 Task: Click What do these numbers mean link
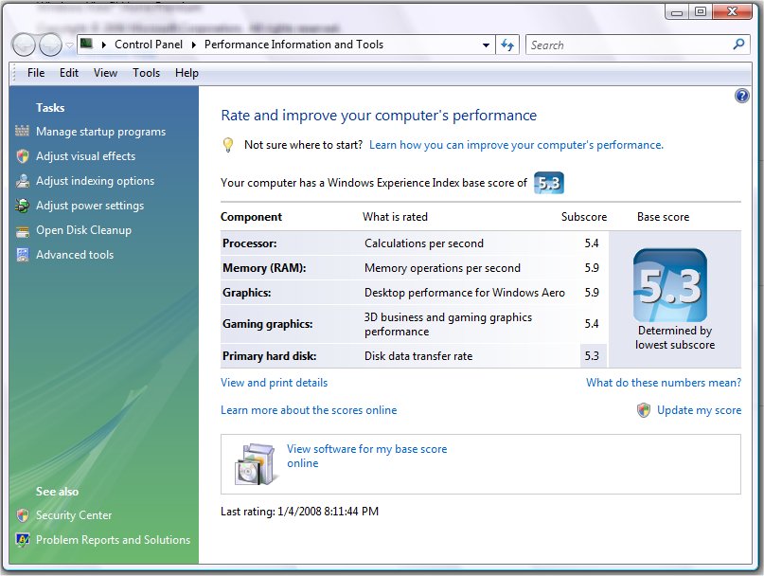point(664,383)
